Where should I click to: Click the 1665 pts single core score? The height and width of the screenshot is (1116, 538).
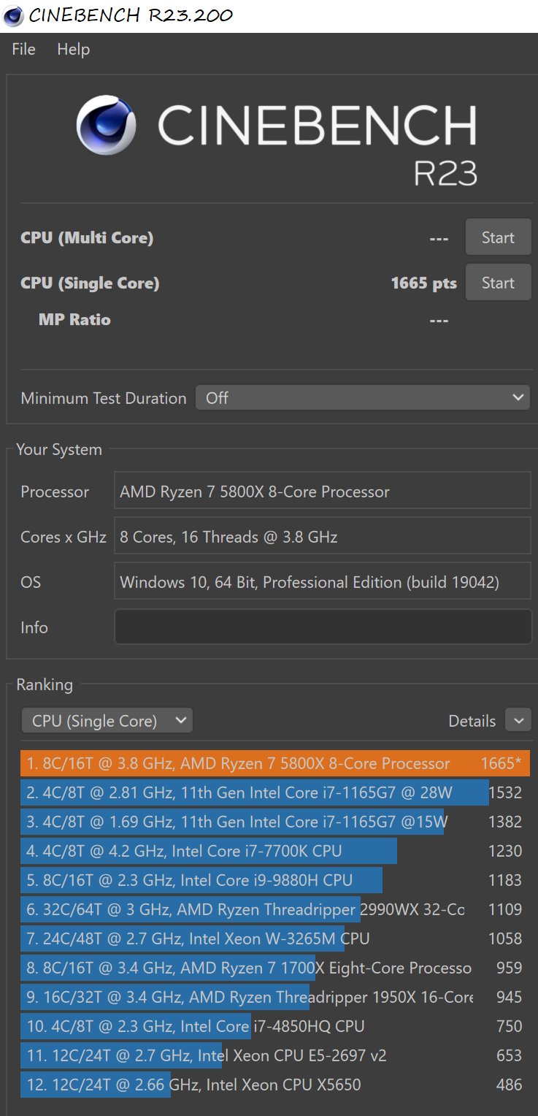(424, 283)
